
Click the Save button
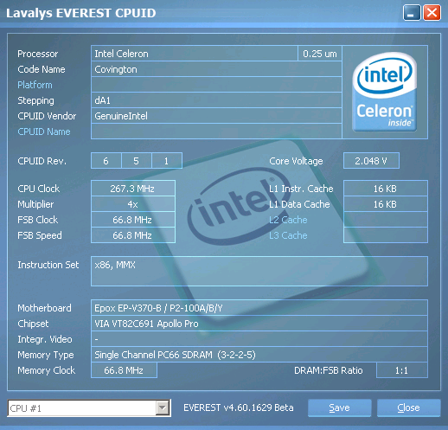[x=339, y=408]
